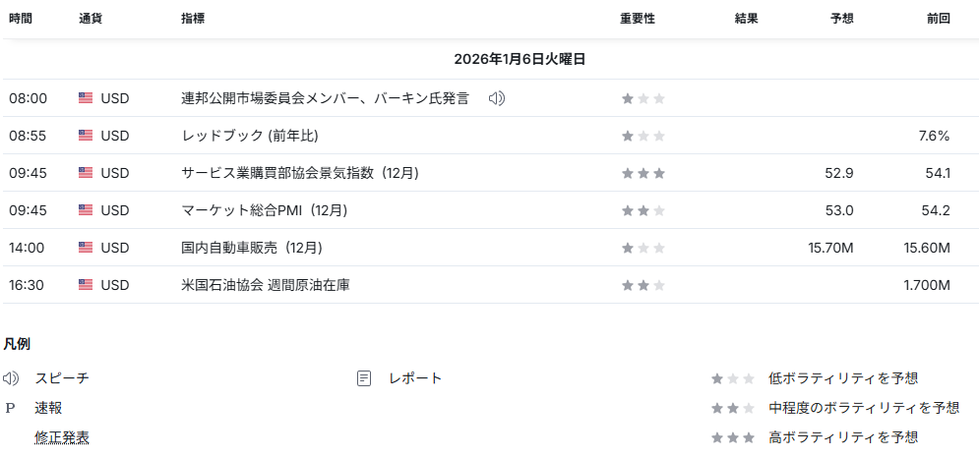
Task: Click the 指標 column header
Action: [x=194, y=19]
